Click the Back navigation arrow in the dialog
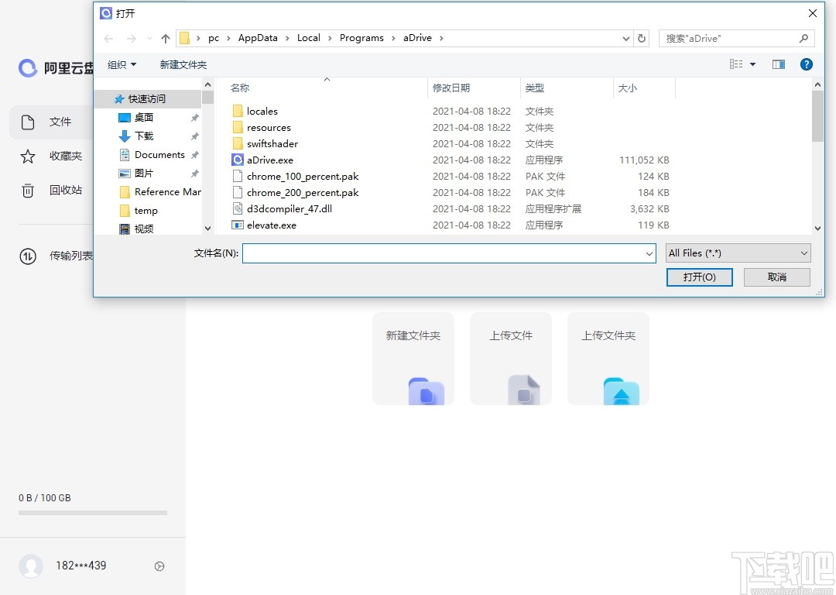The width and height of the screenshot is (836, 595). coord(109,39)
